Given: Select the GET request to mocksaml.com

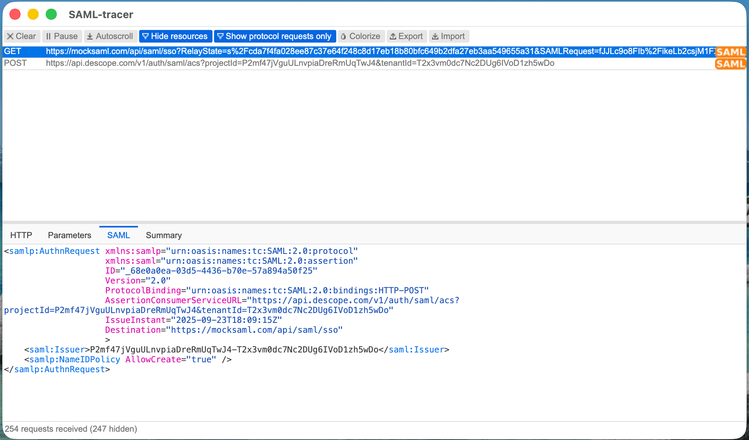Looking at the screenshot, I should tap(276, 51).
